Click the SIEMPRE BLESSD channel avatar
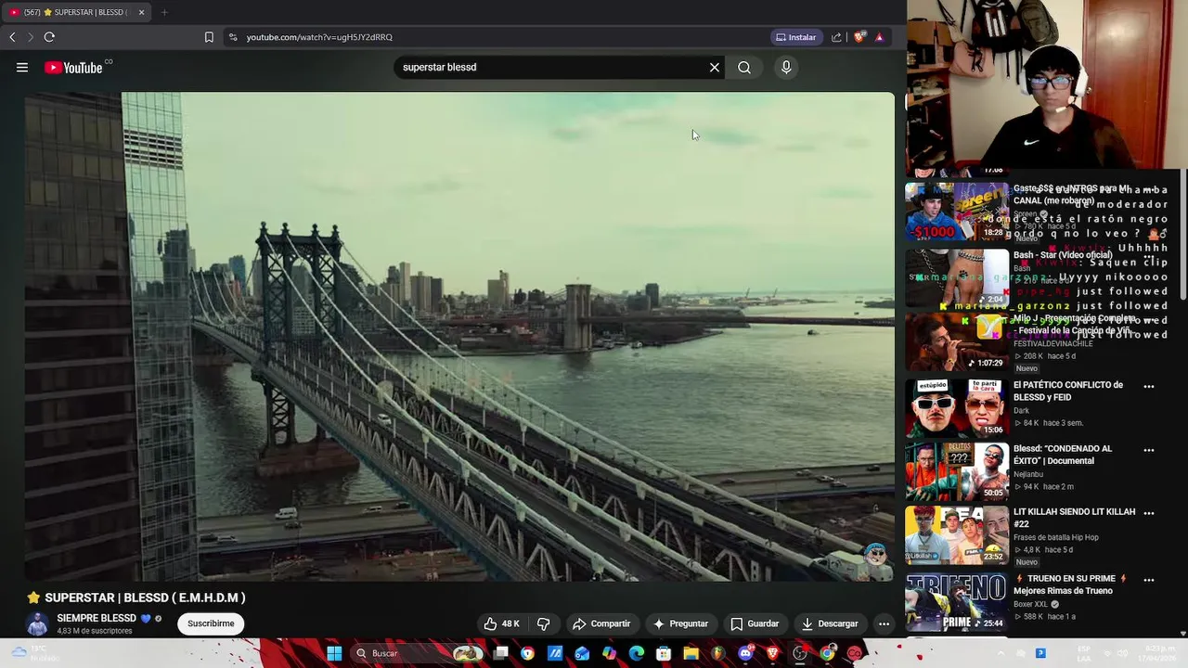Image resolution: width=1188 pixels, height=668 pixels. pyautogui.click(x=37, y=623)
